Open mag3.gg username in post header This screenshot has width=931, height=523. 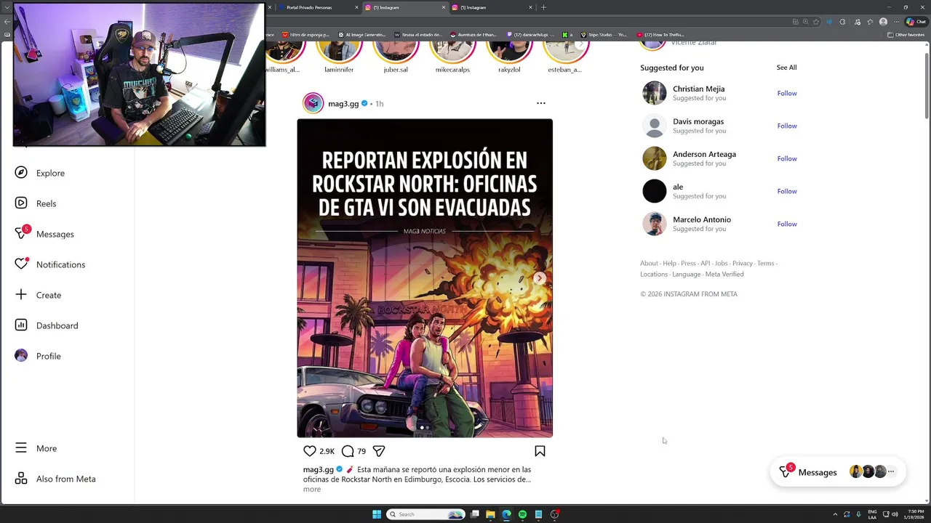(x=343, y=104)
